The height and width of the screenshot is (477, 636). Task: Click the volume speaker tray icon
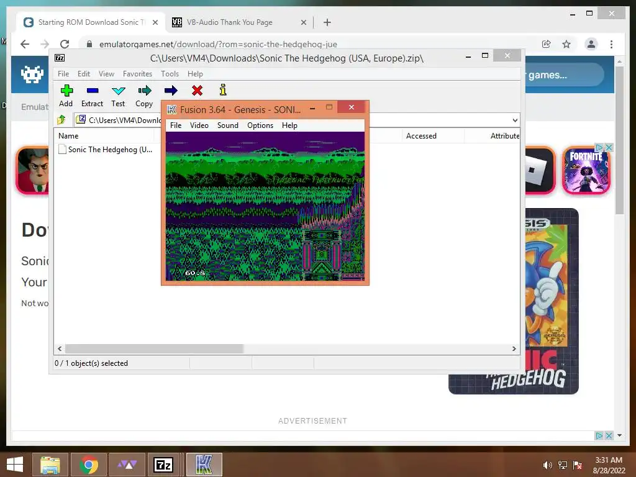pos(547,465)
